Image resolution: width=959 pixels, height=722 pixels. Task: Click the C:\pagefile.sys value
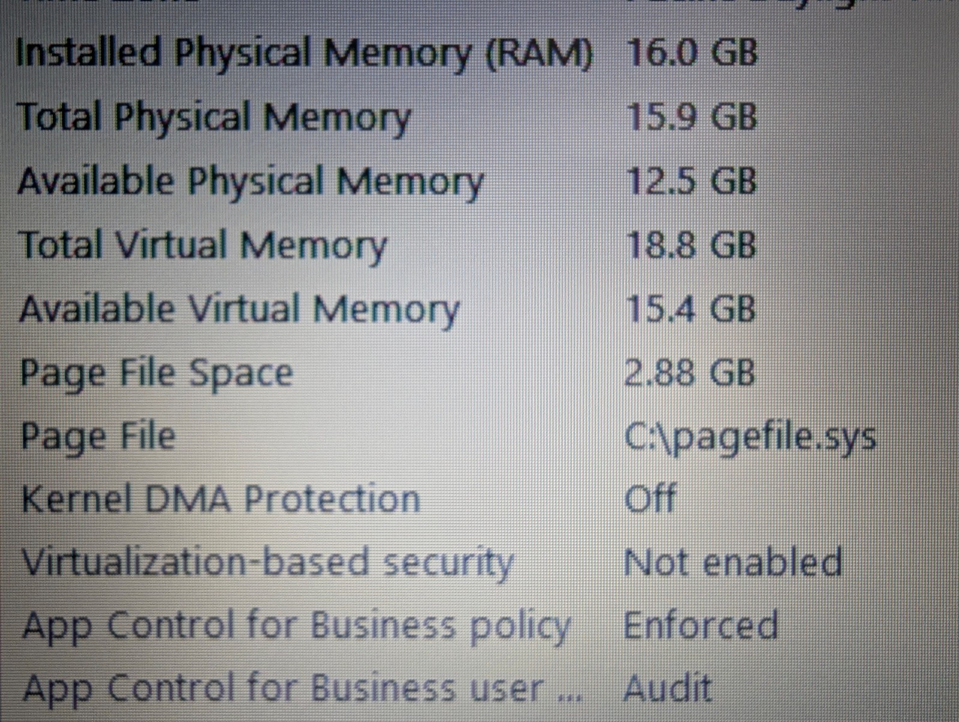[x=750, y=438]
